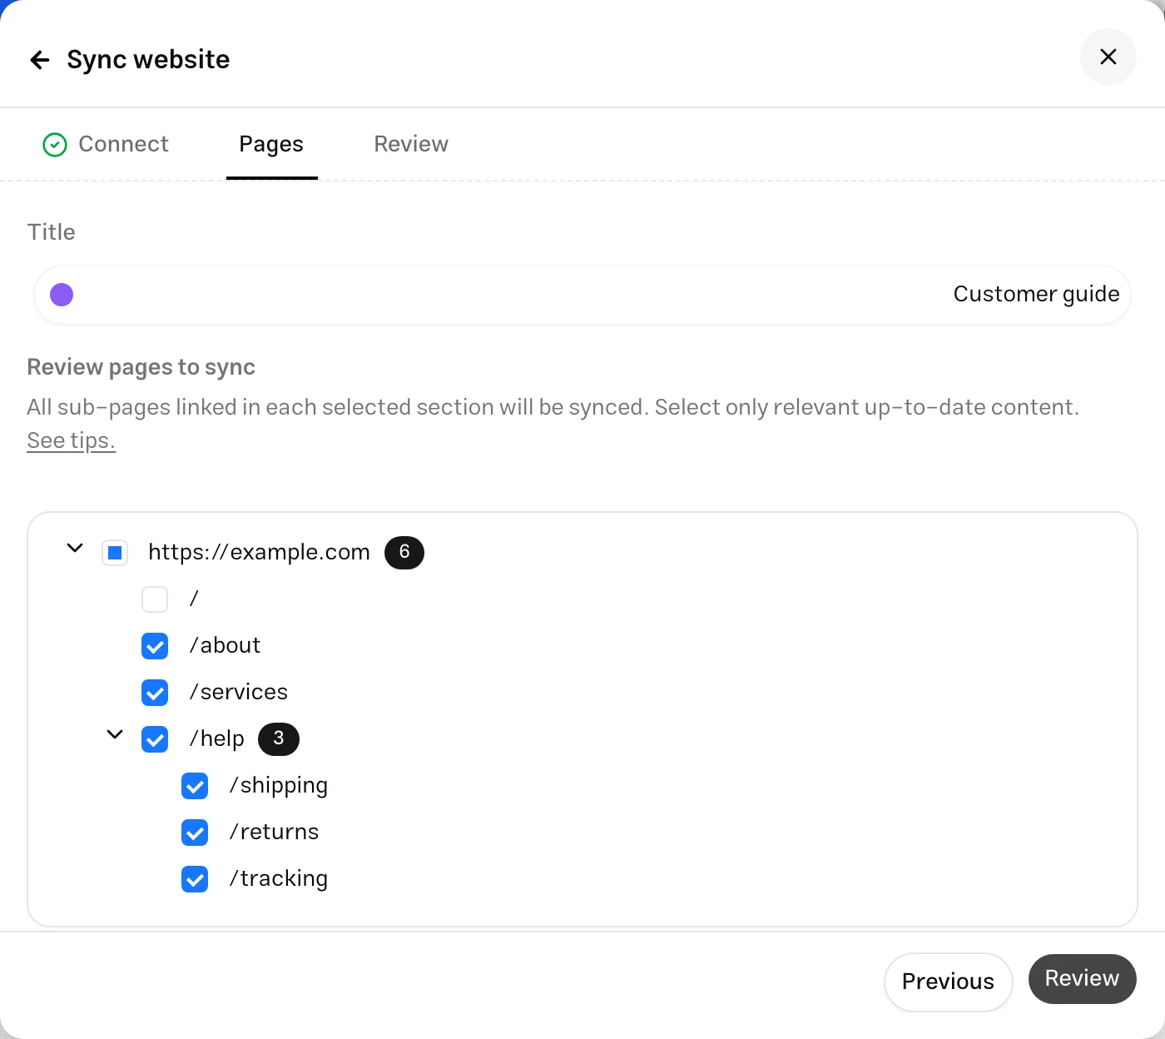This screenshot has height=1039, width=1165.
Task: Open the See tips link
Action: coord(71,440)
